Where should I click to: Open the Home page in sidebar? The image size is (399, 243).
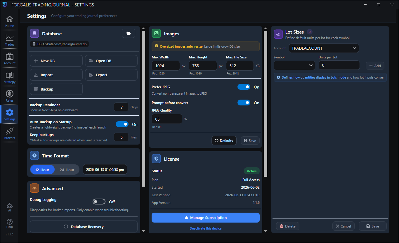(x=10, y=22)
